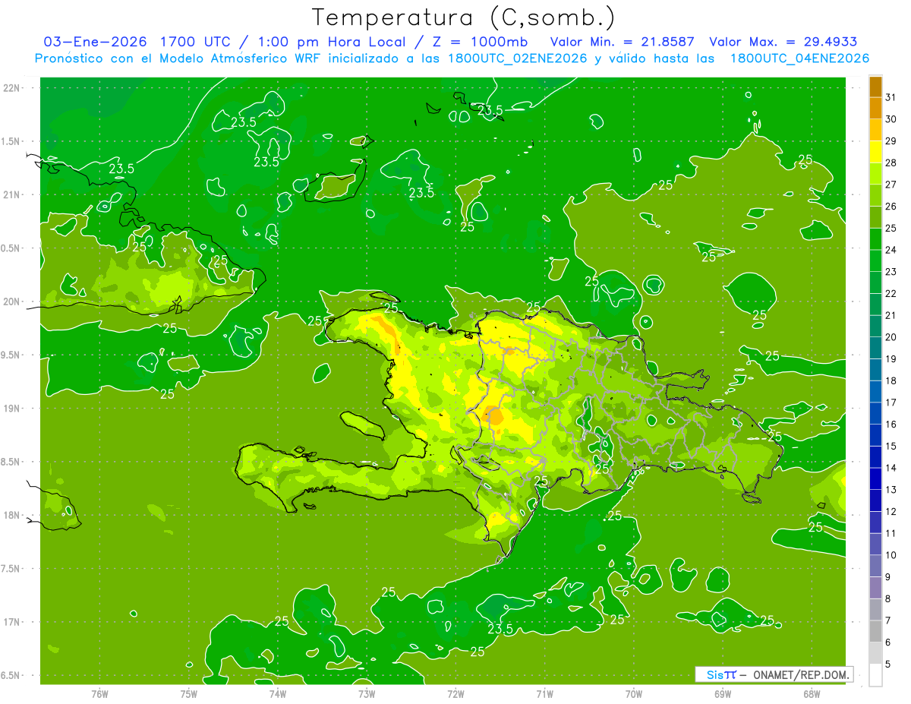911x704 pixels.
Task: Click the '71W' longitude axis label
Action: pos(544,694)
